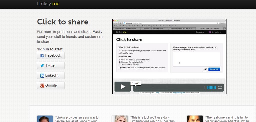Open the blonde woman's testimonial avatar
256x122 pixels.
pyautogui.click(x=120, y=119)
